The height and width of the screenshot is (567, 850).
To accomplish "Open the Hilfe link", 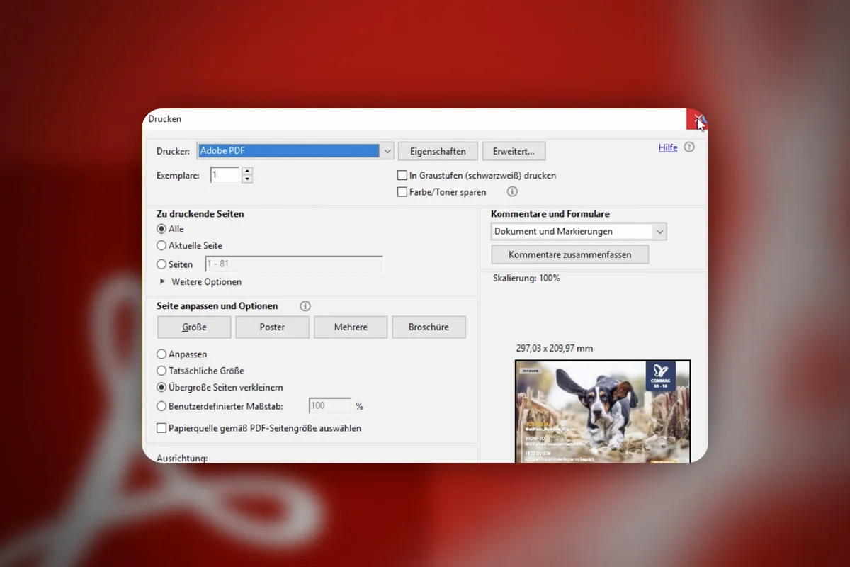I will coord(668,147).
